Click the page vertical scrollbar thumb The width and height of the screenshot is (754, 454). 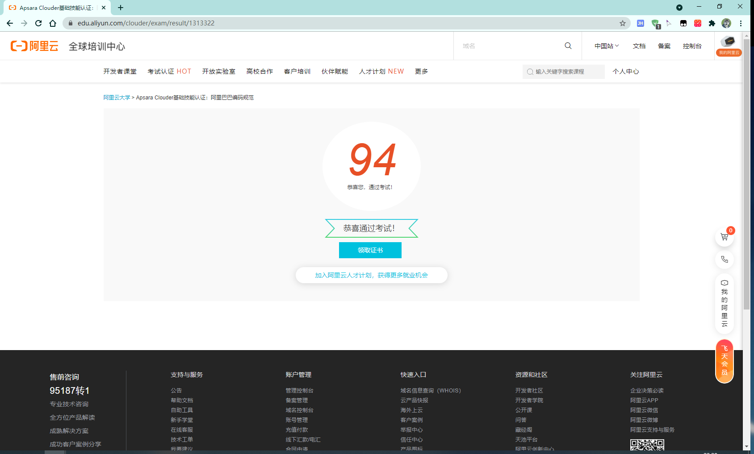746,174
